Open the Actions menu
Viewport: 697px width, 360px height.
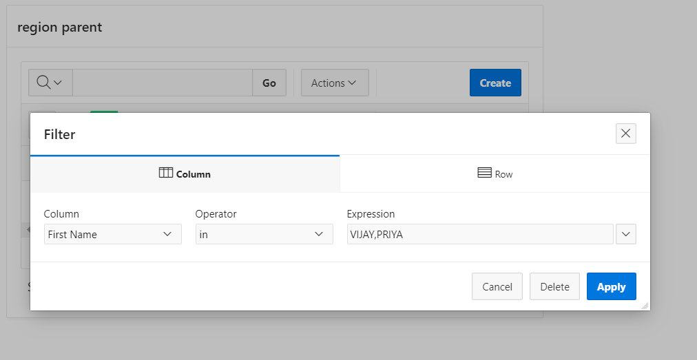tap(335, 83)
